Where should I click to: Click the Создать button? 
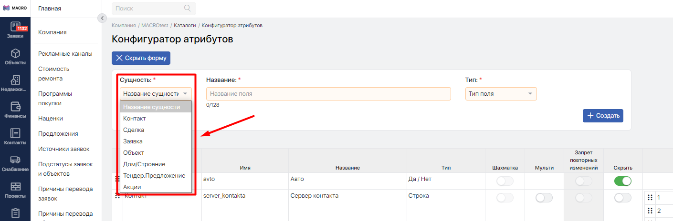(x=603, y=116)
